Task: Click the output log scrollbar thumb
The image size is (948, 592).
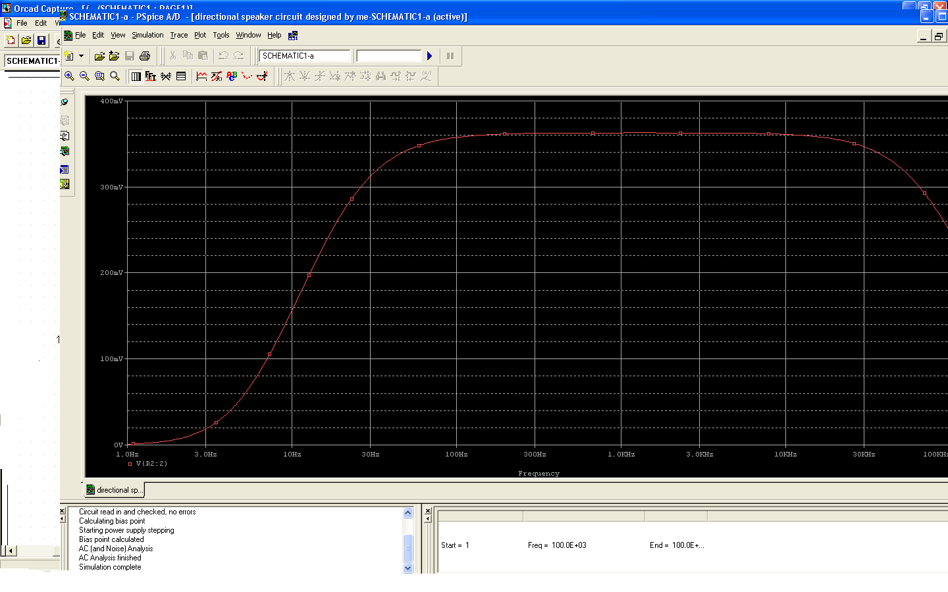Action: pyautogui.click(x=408, y=548)
